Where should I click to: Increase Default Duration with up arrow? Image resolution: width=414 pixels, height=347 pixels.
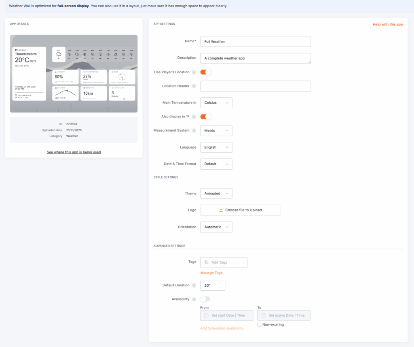[220, 283]
